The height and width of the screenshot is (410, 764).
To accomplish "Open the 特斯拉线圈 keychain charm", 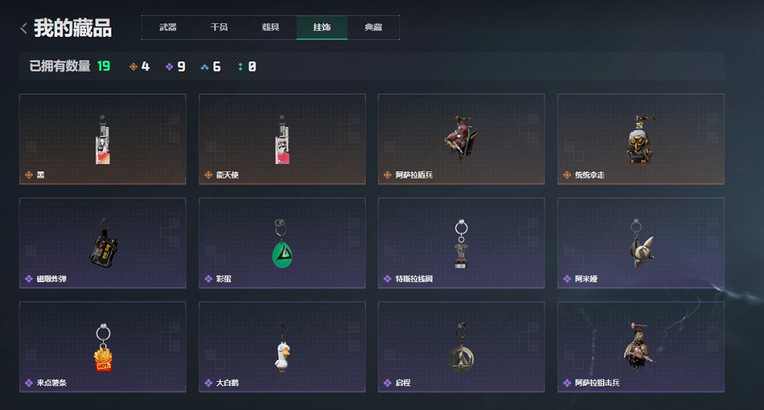I will point(461,243).
